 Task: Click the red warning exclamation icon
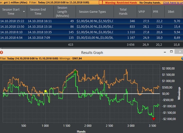pyautogui.click(x=102, y=3)
